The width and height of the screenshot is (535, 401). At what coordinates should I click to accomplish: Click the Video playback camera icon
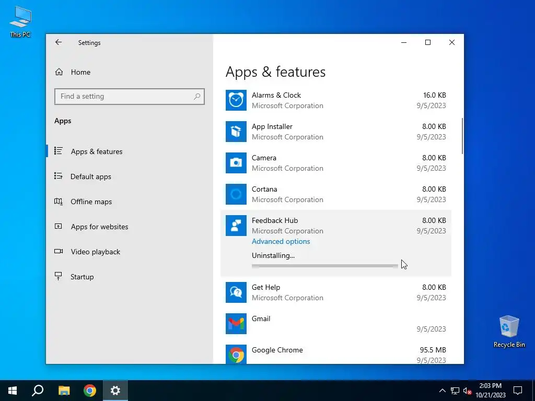tap(59, 251)
